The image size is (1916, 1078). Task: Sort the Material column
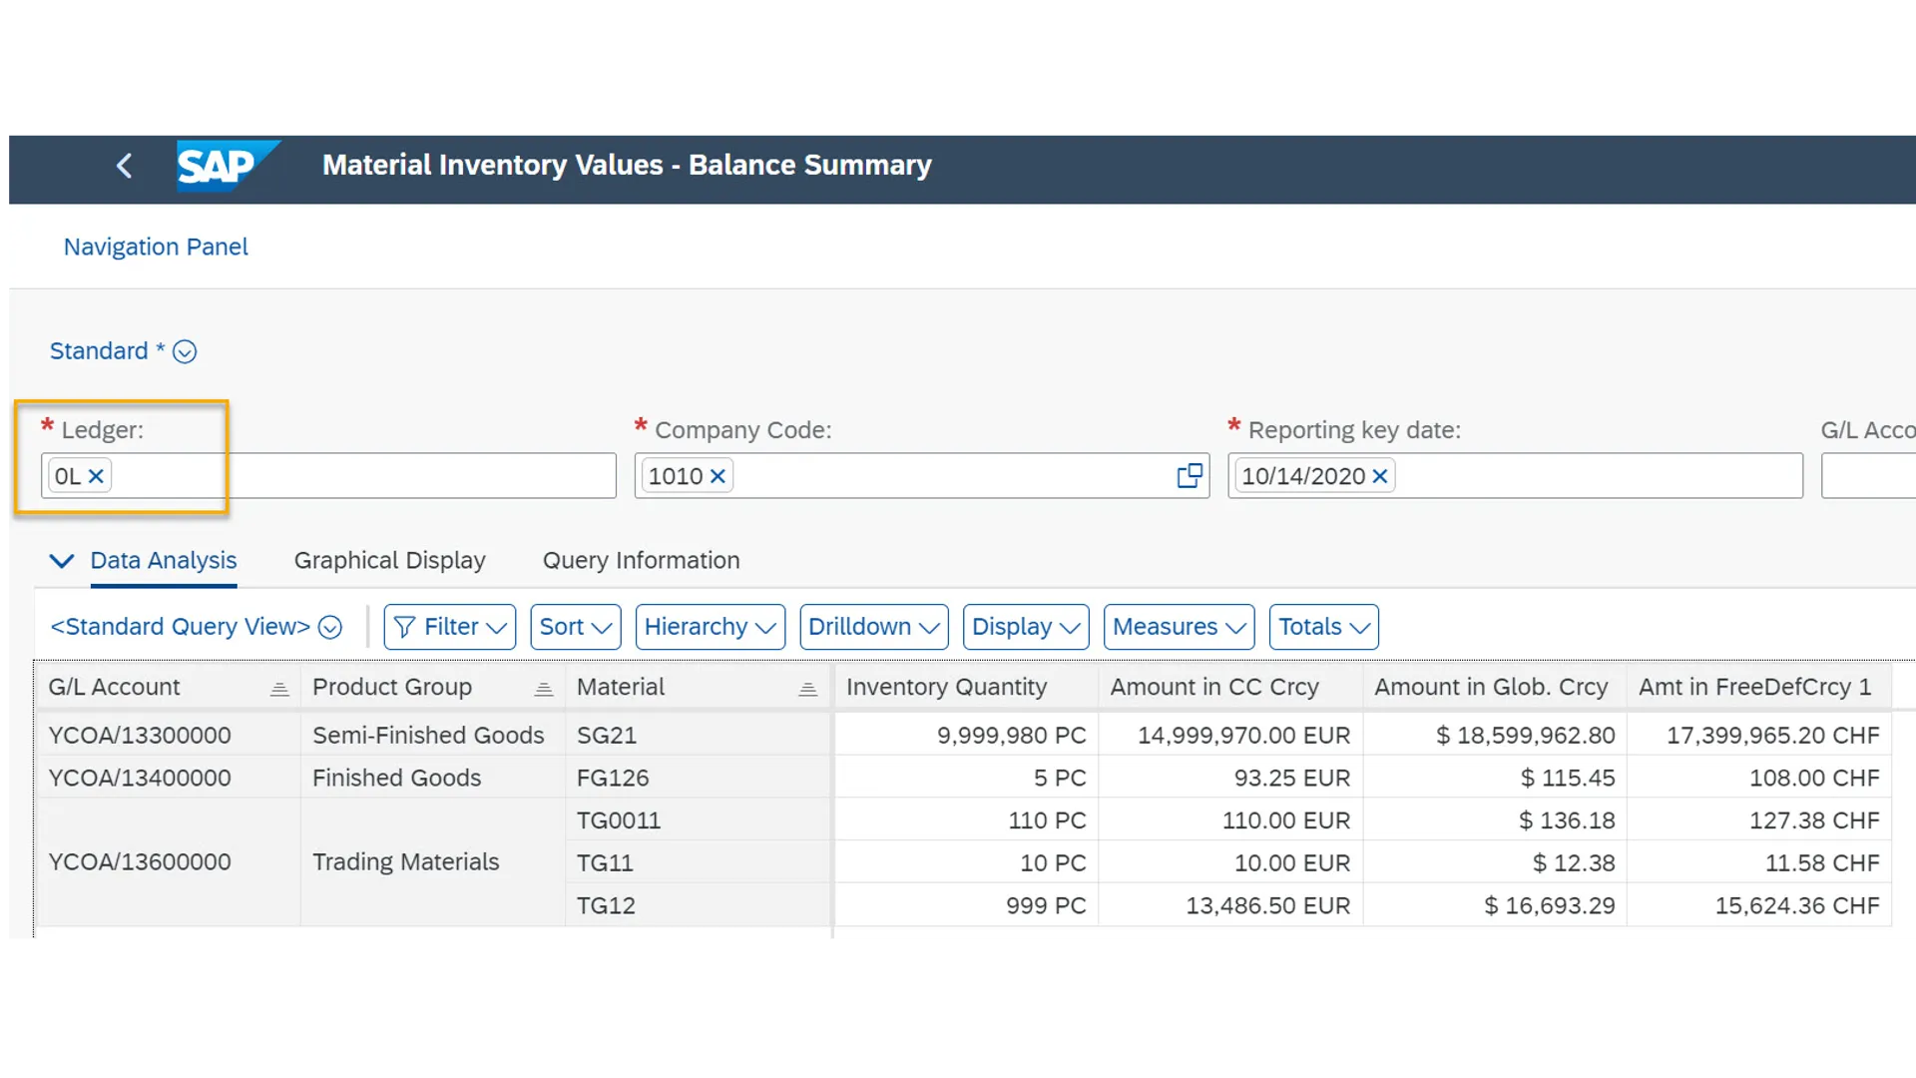(807, 688)
